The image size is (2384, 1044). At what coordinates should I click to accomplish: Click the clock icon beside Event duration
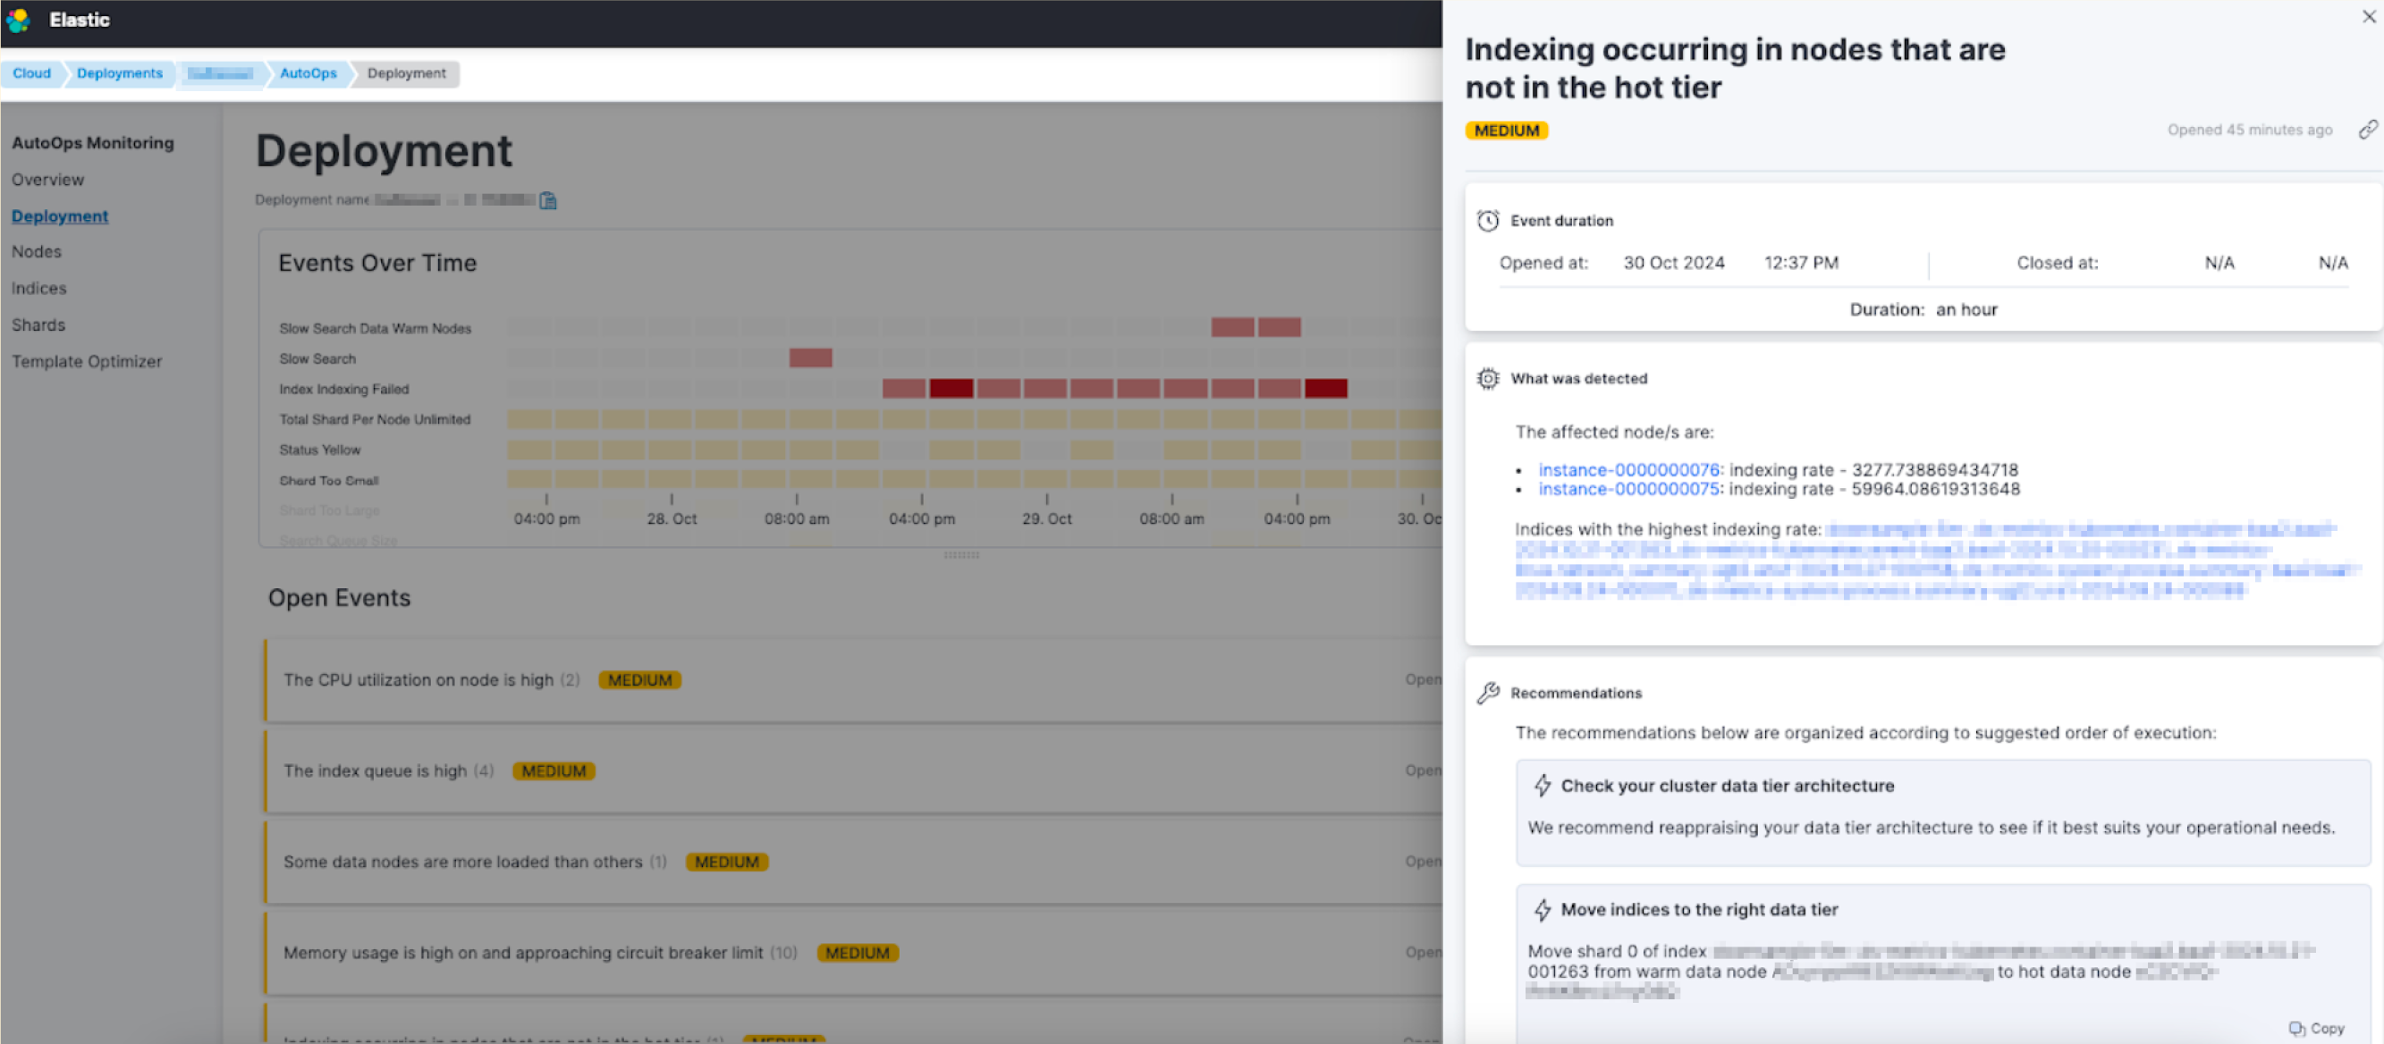[x=1487, y=221]
